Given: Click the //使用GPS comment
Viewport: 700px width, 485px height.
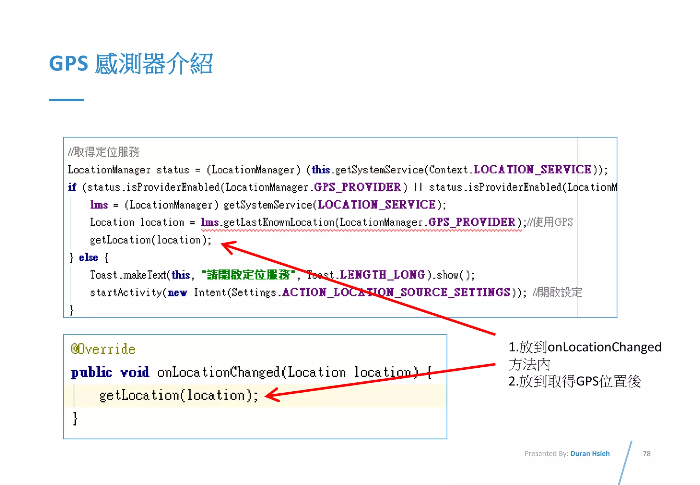Looking at the screenshot, I should [x=550, y=222].
